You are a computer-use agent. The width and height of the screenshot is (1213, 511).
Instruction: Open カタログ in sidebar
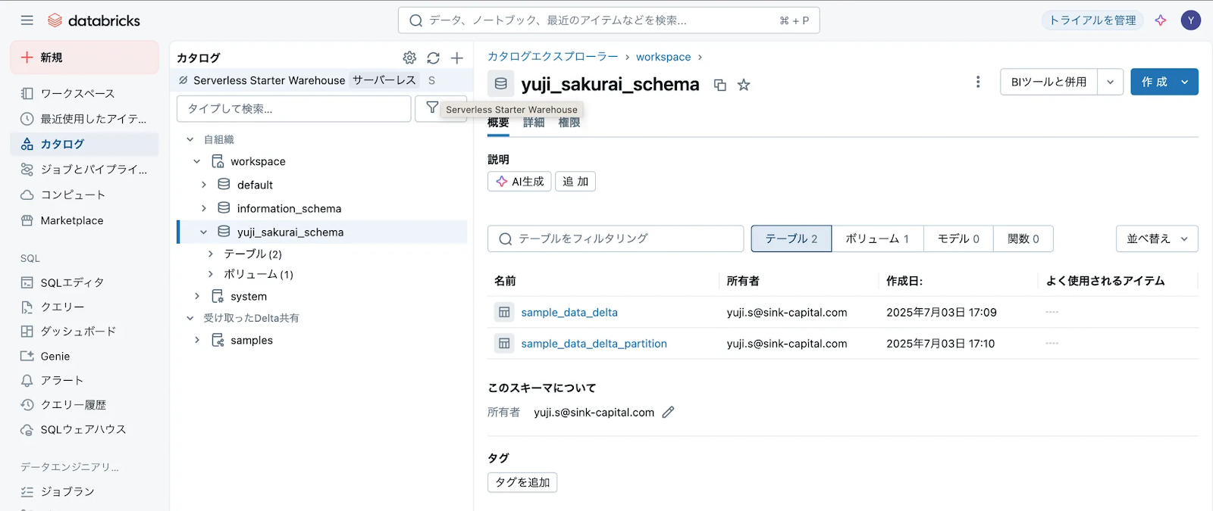coord(84,144)
